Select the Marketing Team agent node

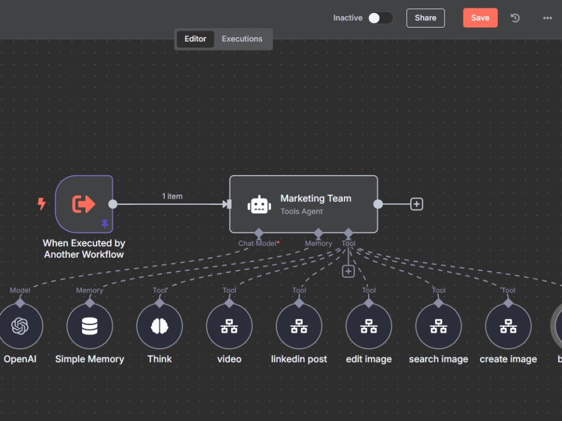click(303, 204)
